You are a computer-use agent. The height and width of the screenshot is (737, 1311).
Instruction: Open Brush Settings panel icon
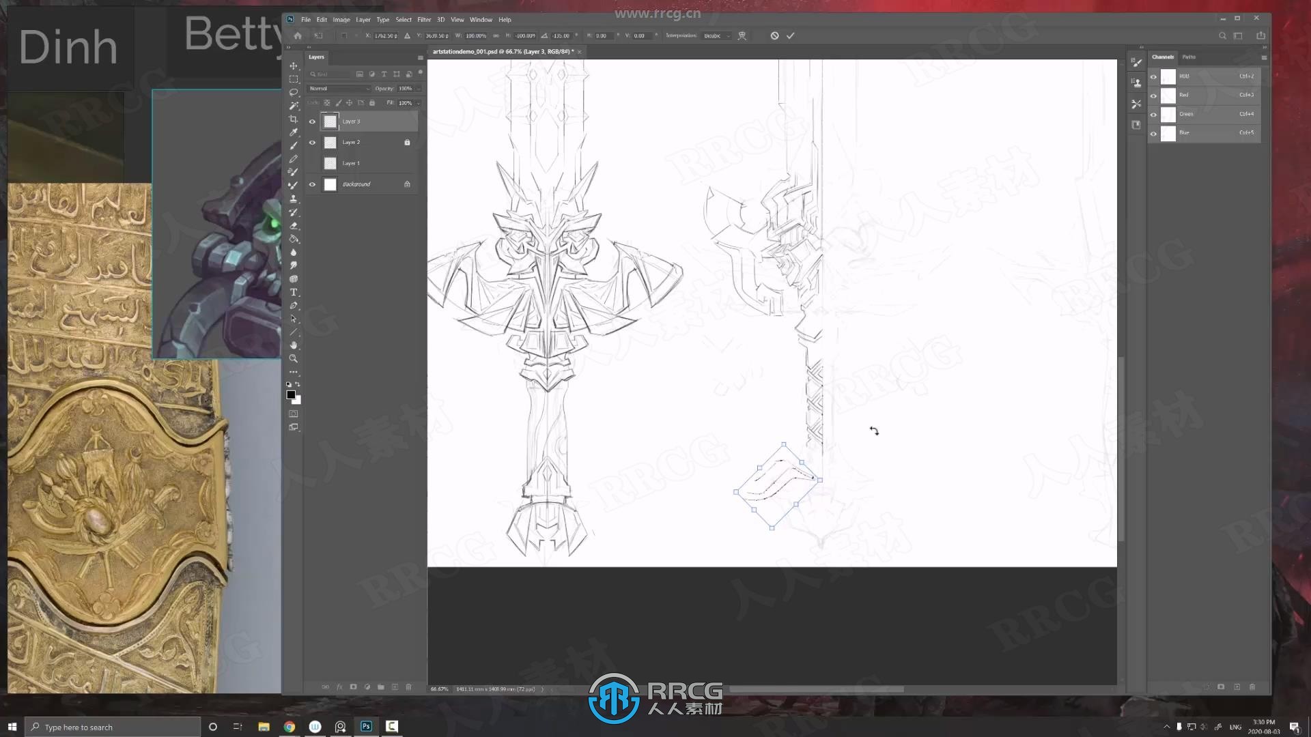coord(1136,63)
